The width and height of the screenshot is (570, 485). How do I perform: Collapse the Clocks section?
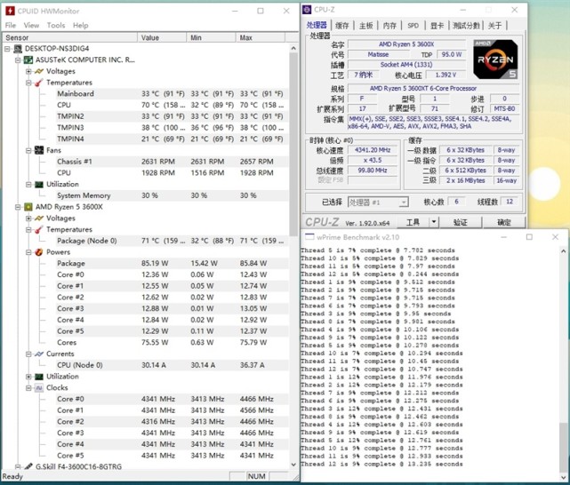pos(28,387)
